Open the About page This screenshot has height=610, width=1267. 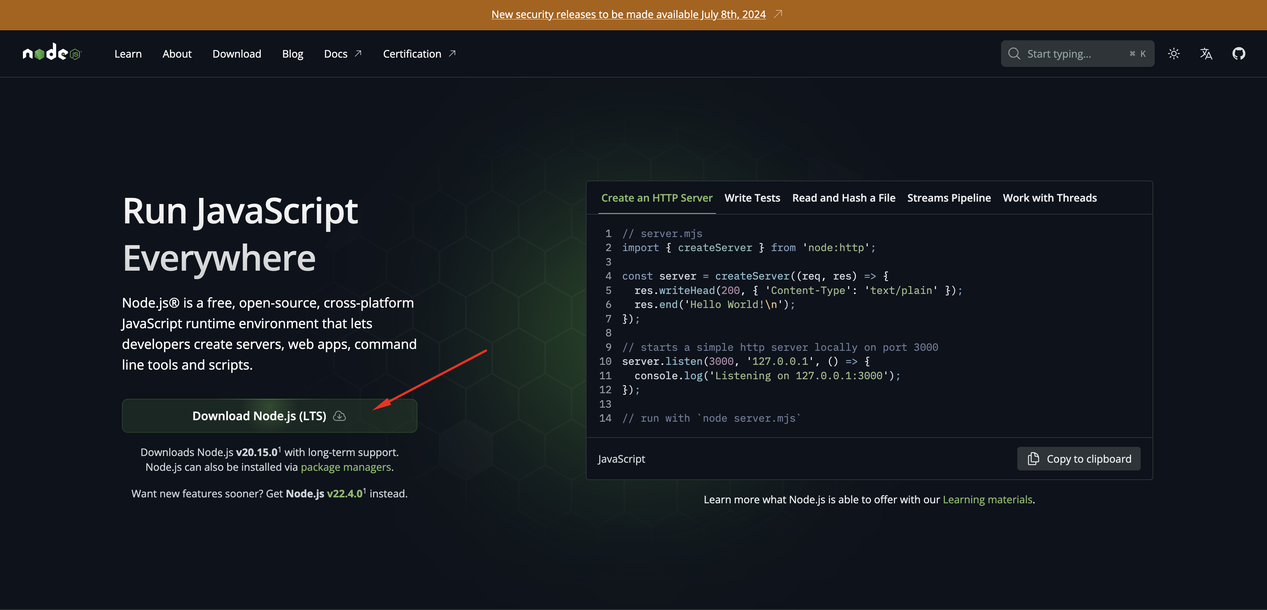point(177,54)
